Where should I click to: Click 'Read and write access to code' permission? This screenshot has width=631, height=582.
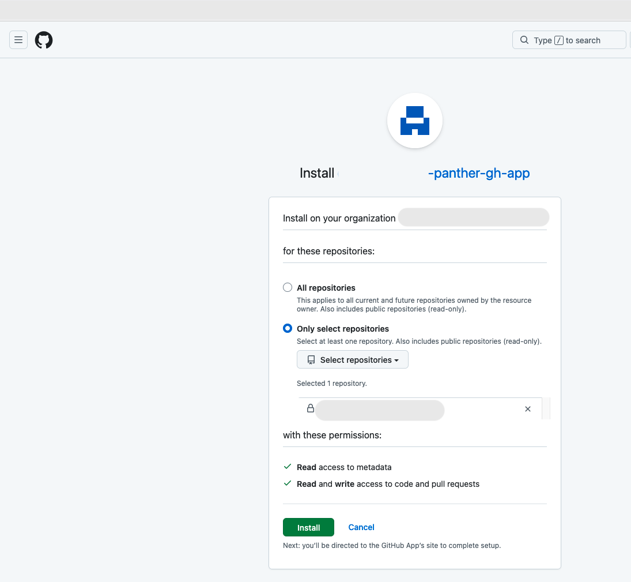point(388,484)
